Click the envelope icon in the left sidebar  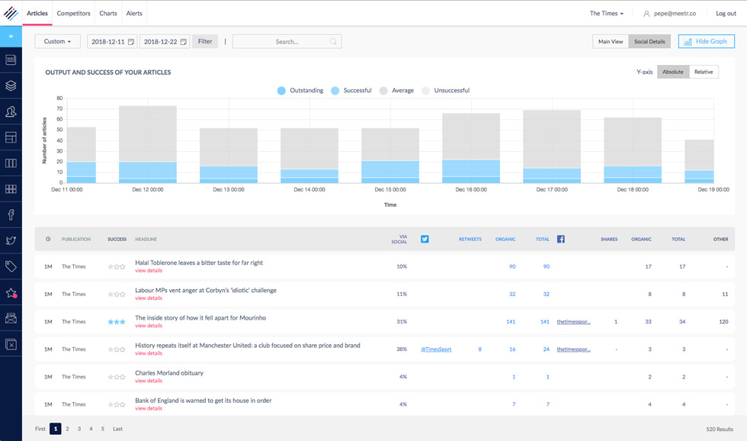point(11,319)
